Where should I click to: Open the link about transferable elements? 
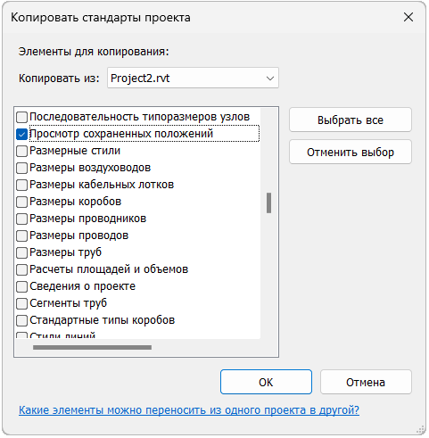point(189,410)
